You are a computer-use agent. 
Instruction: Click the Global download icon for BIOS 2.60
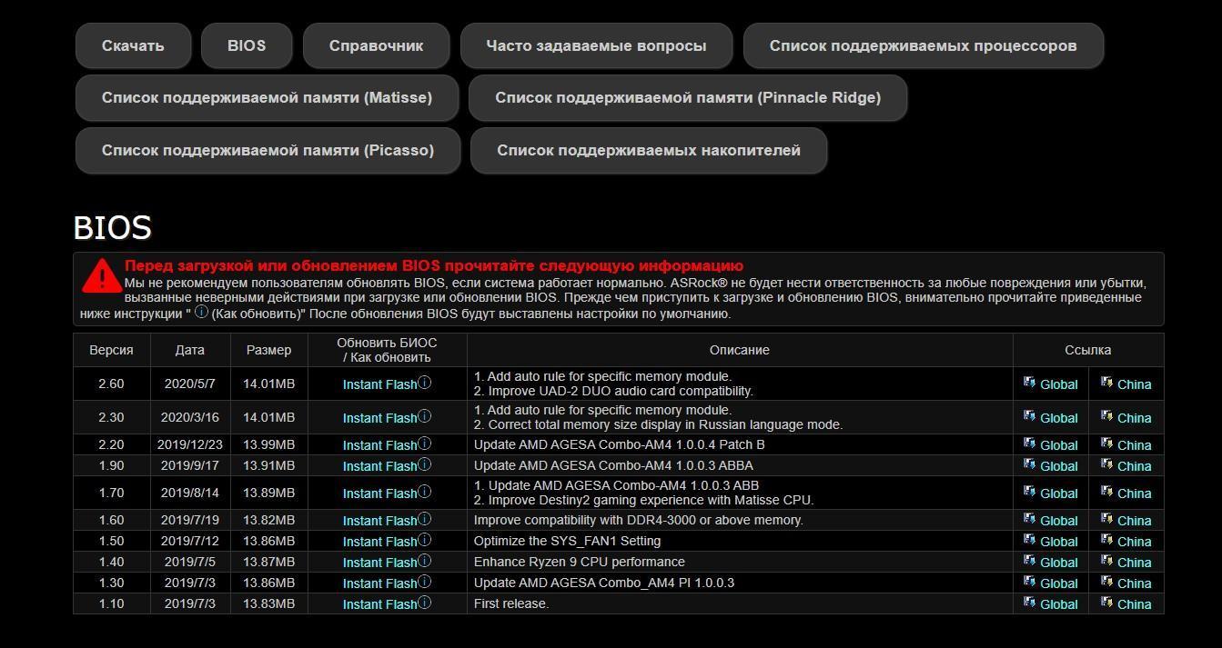[1029, 383]
